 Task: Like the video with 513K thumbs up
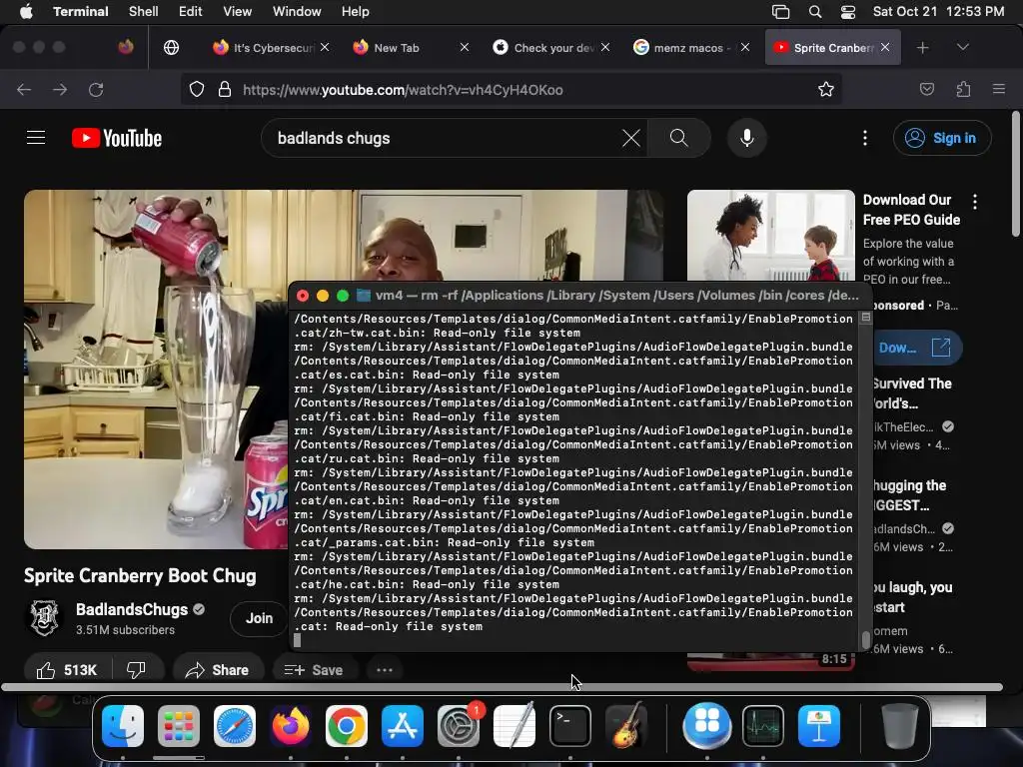(x=67, y=669)
